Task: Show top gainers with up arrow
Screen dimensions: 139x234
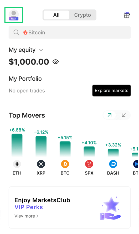Action: coord(109,115)
